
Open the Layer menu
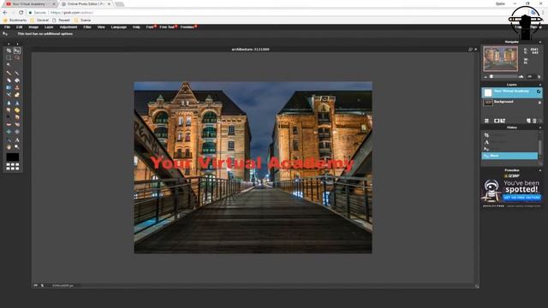(49, 27)
